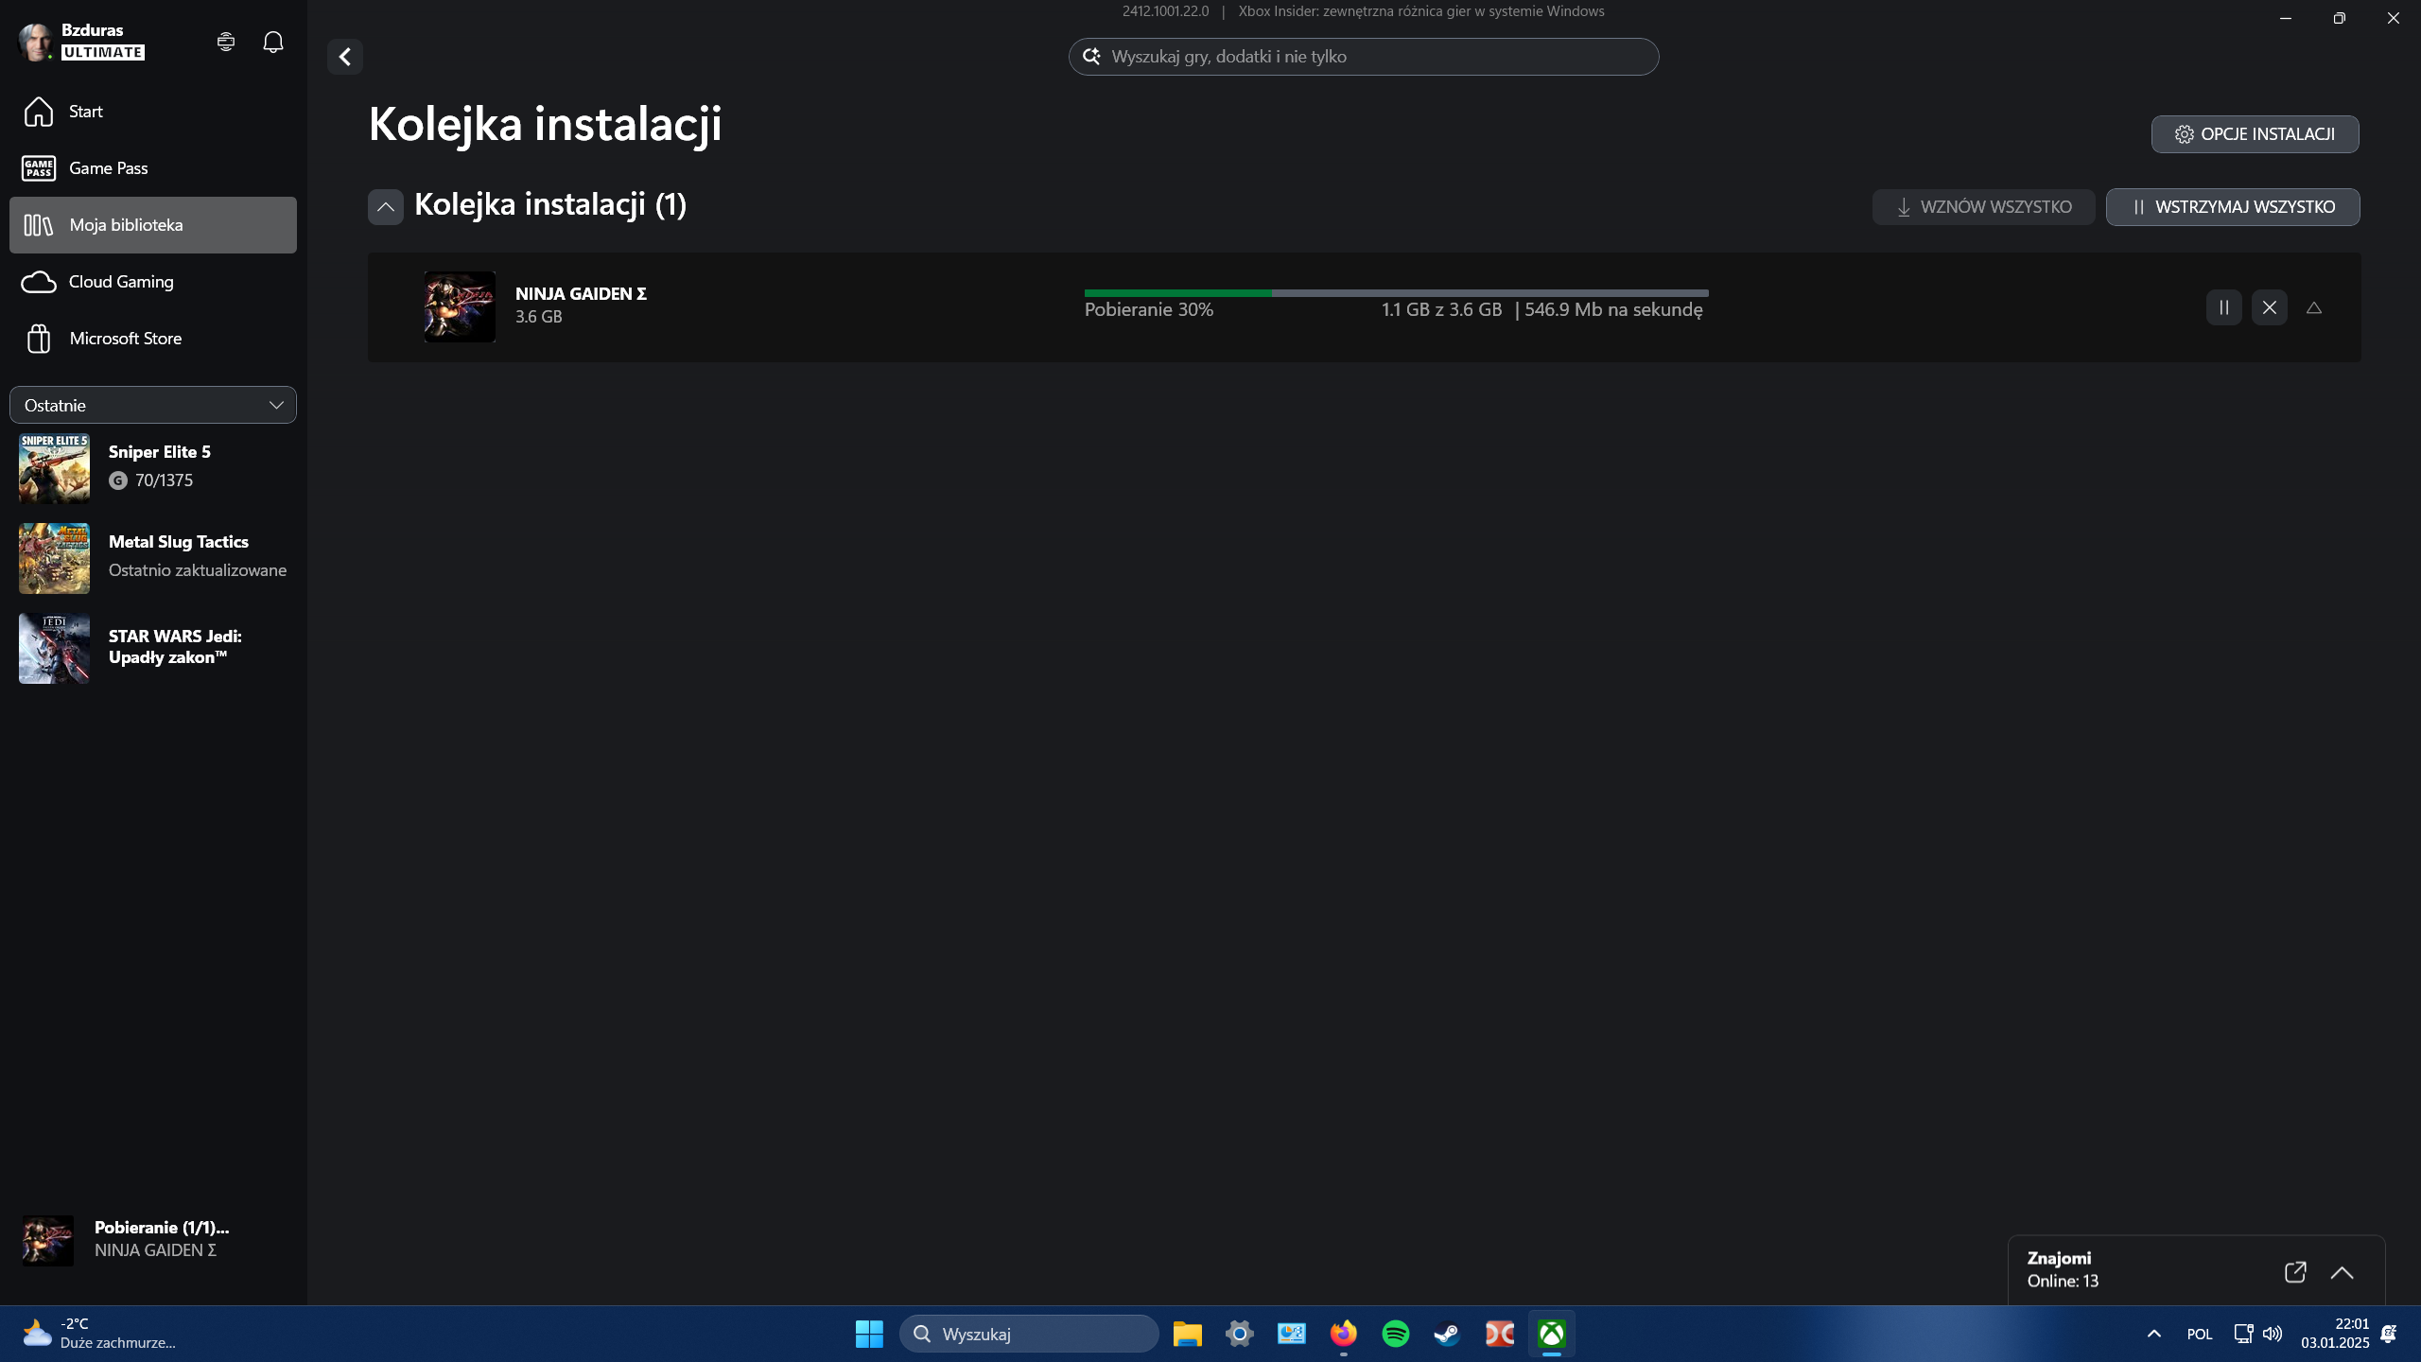Select Moja biblioteka in the sidebar
Image resolution: width=2421 pixels, height=1362 pixels.
pyautogui.click(x=153, y=225)
